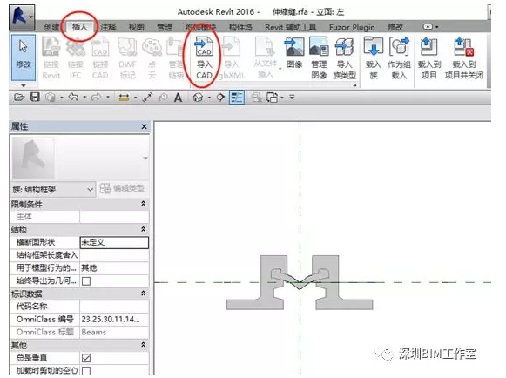Collapse the 限制条件 section
The width and height of the screenshot is (506, 378).
coord(143,204)
